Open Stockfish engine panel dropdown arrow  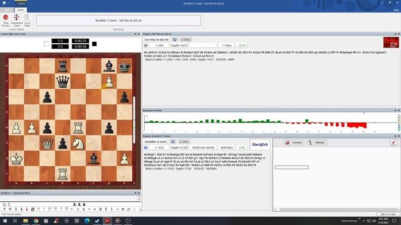tap(395, 136)
